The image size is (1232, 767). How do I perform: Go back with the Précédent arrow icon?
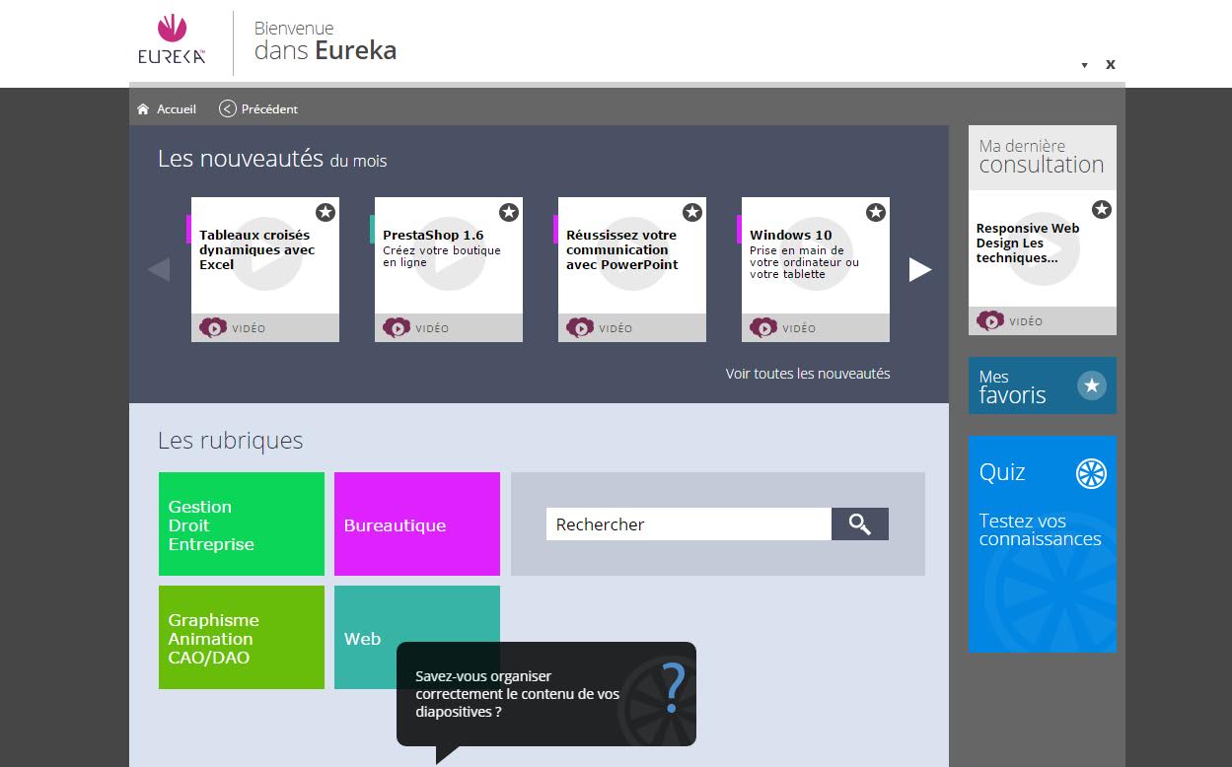coord(228,109)
